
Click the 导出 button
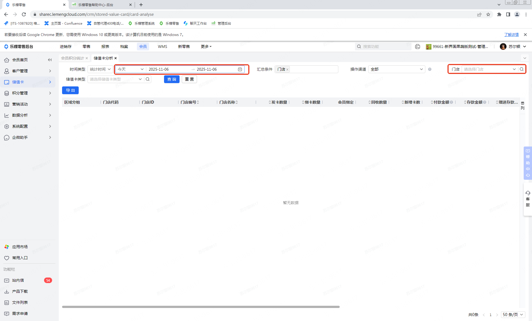70,90
